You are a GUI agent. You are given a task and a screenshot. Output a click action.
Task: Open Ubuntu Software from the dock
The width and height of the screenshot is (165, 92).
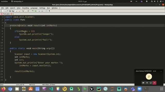pos(31,89)
